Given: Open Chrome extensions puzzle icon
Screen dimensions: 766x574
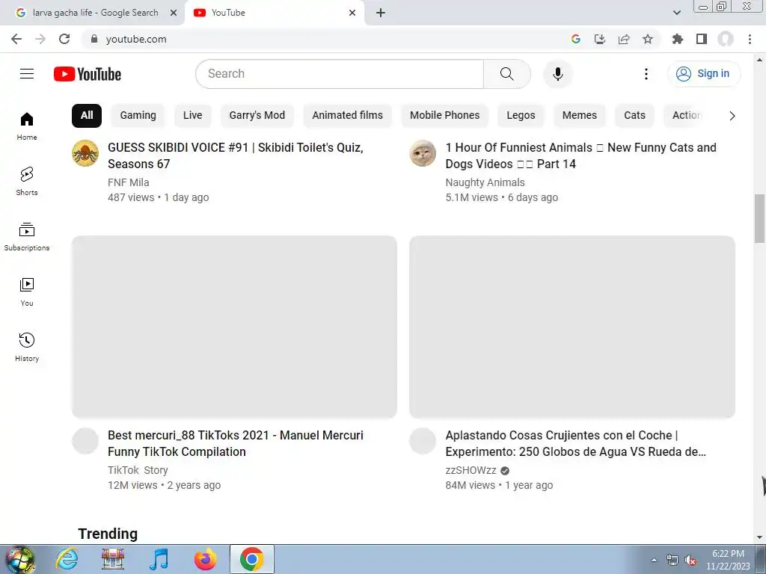Looking at the screenshot, I should pyautogui.click(x=678, y=39).
